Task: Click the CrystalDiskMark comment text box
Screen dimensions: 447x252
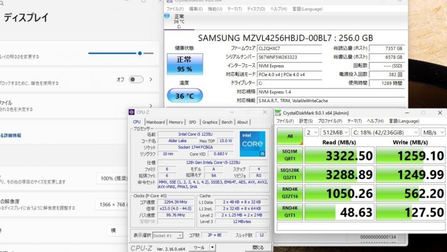Action: click(361, 227)
